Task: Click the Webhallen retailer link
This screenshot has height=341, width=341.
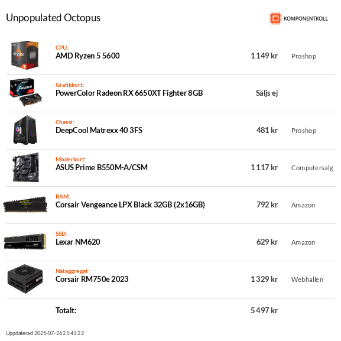Action: pos(307,280)
